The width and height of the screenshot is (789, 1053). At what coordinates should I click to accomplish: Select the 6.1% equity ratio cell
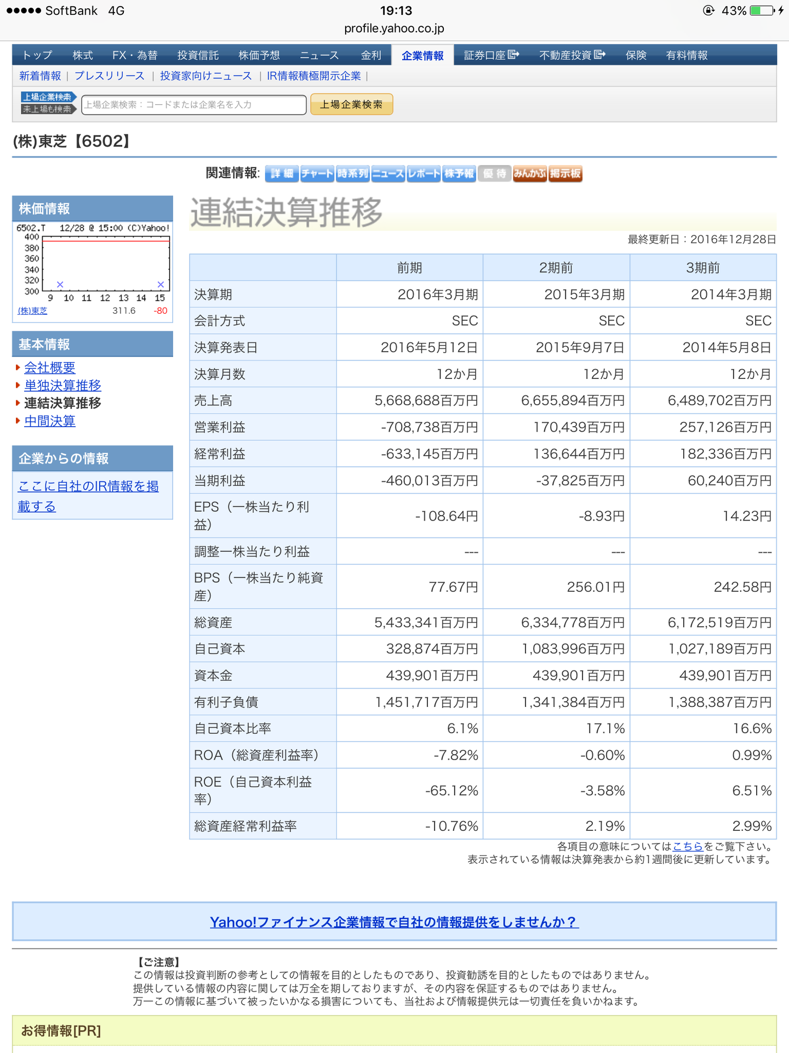pyautogui.click(x=410, y=728)
